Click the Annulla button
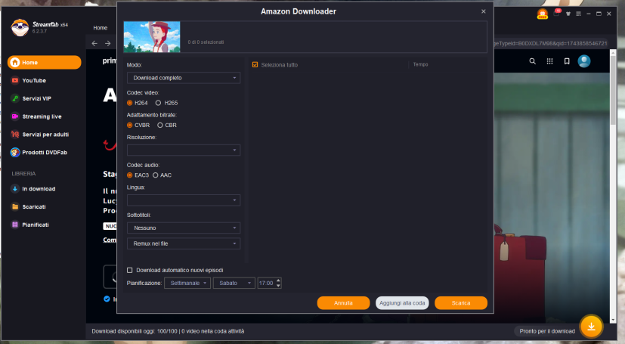This screenshot has height=344, width=625. [343, 303]
